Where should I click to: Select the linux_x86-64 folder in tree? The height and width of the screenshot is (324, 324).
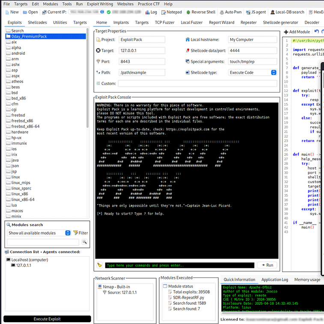tap(23, 199)
